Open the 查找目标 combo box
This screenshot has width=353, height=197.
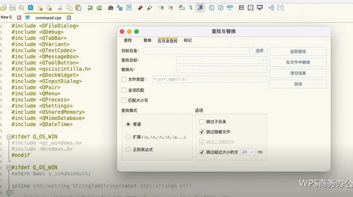pyautogui.click(x=222, y=60)
